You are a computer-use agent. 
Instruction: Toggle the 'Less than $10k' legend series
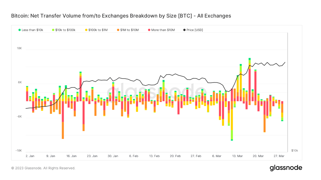tap(32, 30)
